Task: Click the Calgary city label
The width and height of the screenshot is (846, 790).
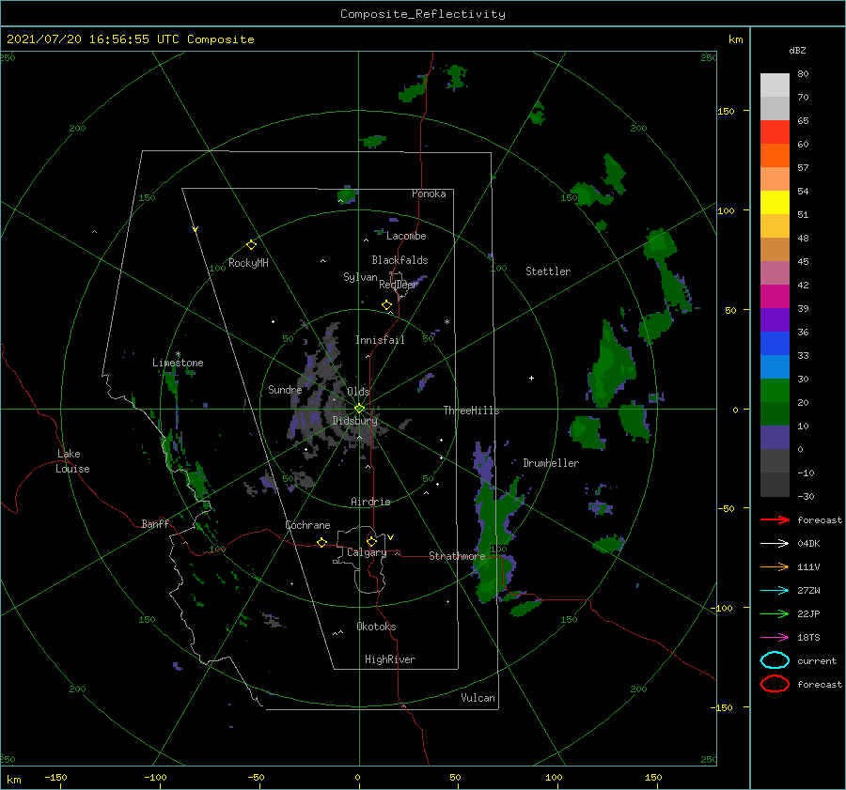Action: coord(367,552)
